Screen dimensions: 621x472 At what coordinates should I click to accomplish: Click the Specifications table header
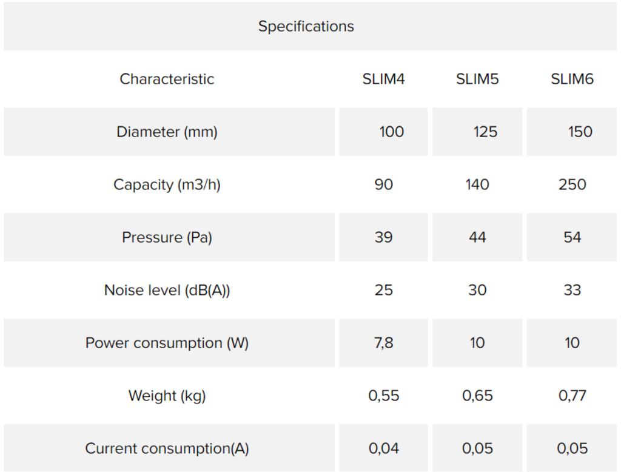pyautogui.click(x=306, y=26)
